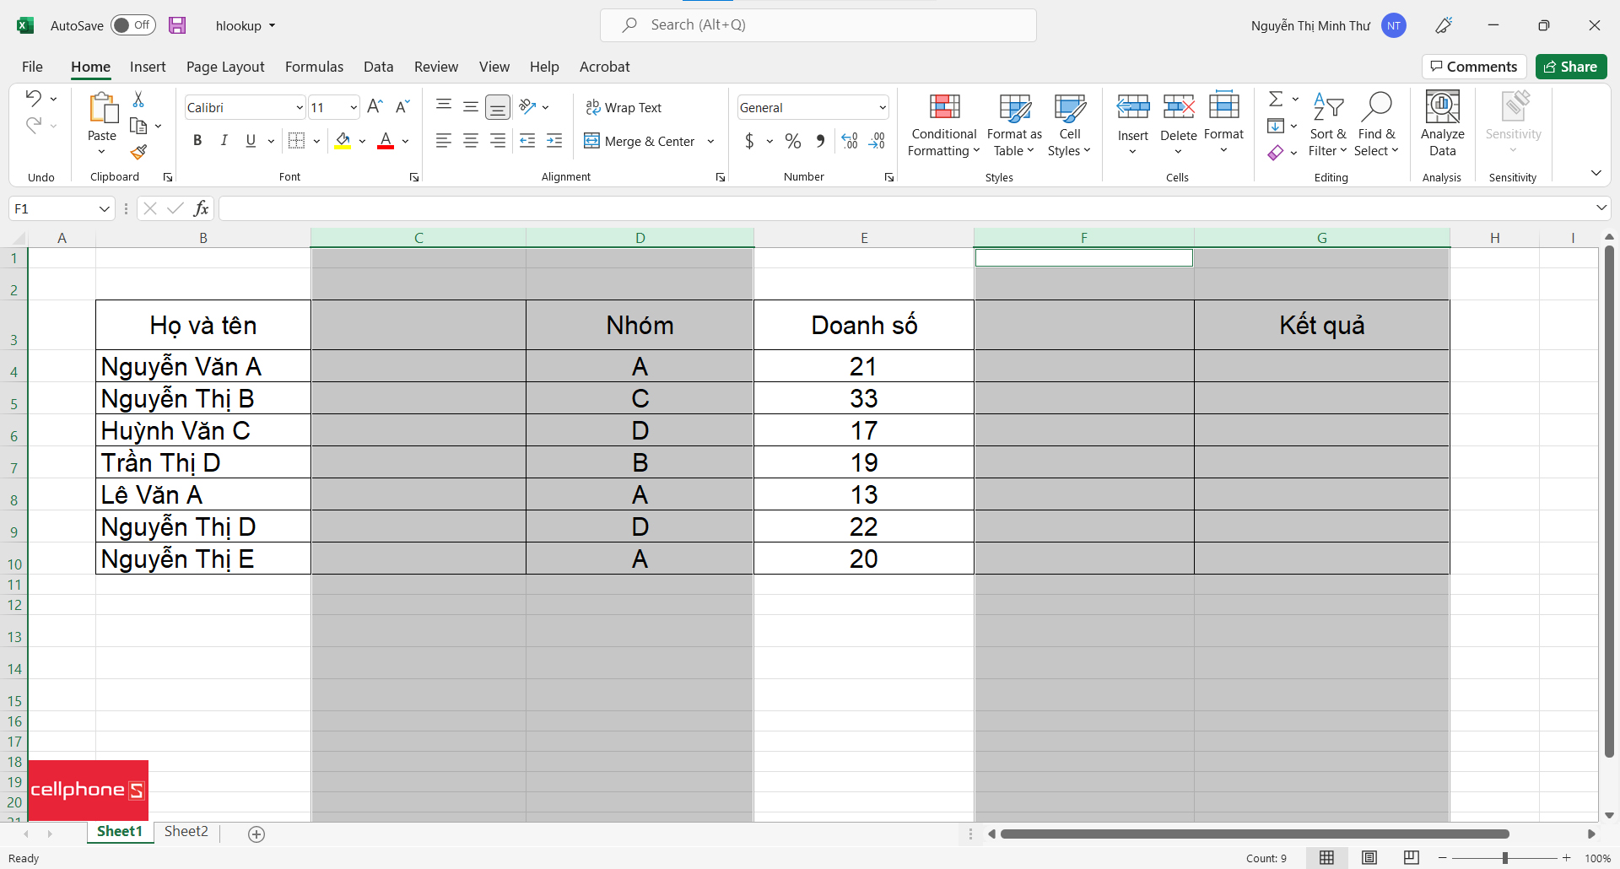
Task: Click the Save icon in title bar
Action: click(x=177, y=25)
